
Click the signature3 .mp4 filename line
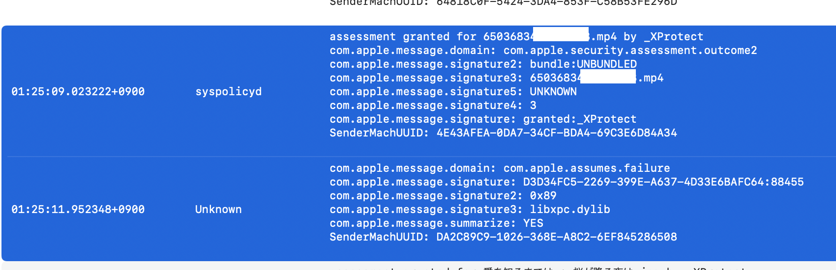[496, 78]
